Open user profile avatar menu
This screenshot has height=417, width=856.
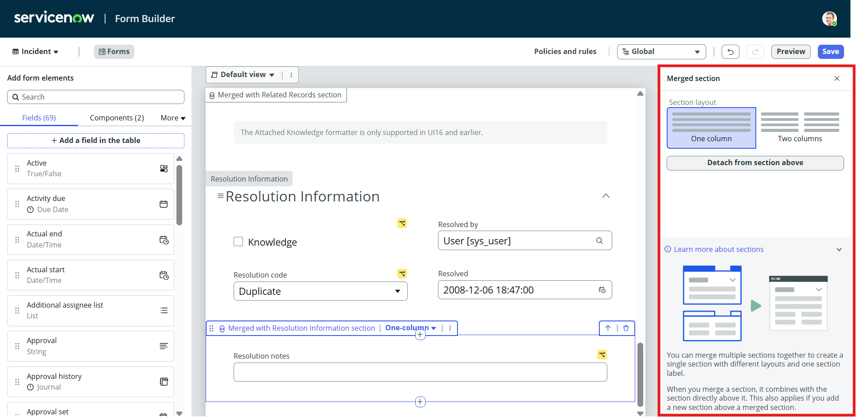tap(829, 19)
